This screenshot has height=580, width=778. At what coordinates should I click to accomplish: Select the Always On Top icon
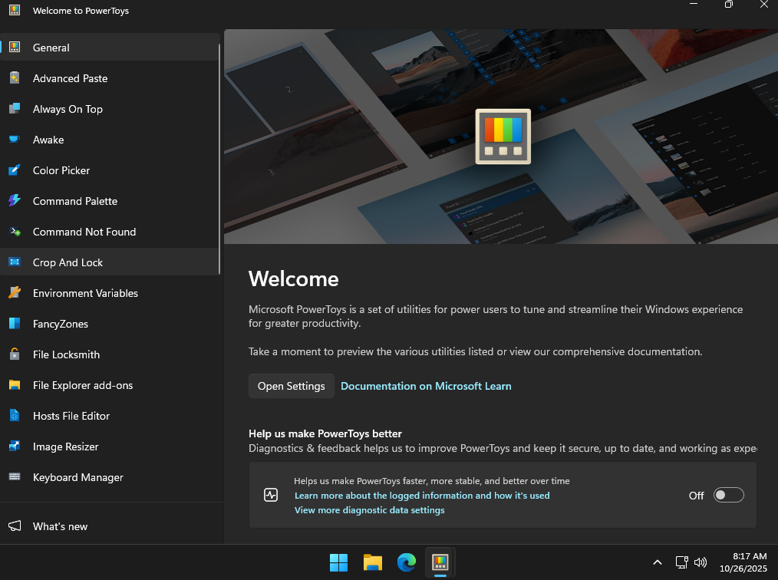coord(15,109)
